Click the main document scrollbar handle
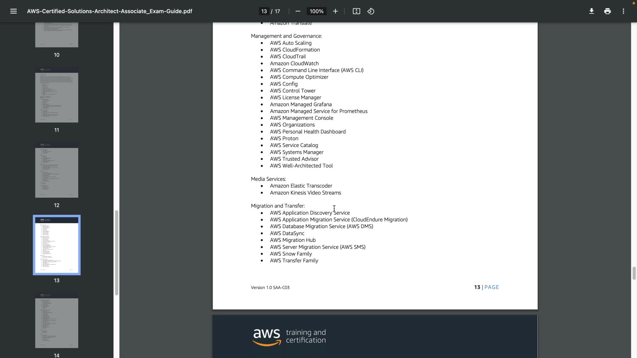 (634, 273)
